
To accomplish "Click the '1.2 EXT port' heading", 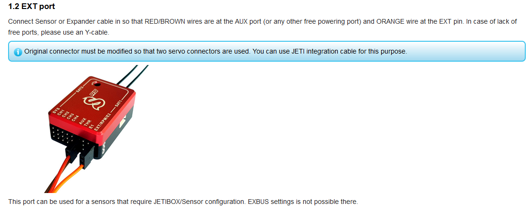I will pos(31,7).
